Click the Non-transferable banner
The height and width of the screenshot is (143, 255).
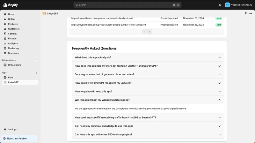point(19,139)
